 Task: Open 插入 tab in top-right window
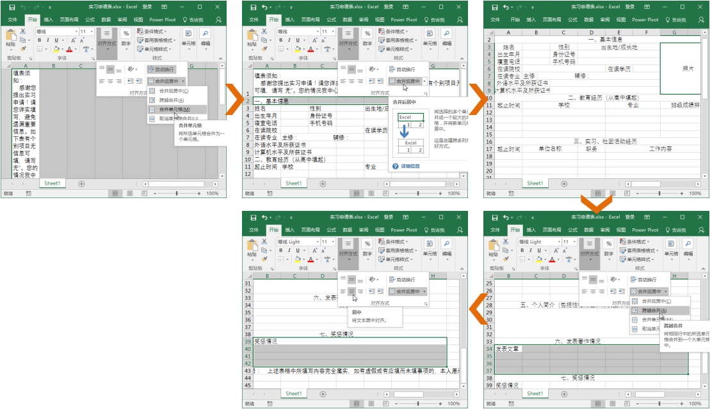[531, 20]
